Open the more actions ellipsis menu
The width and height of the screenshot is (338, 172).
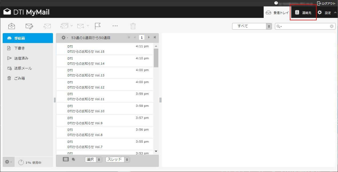[115, 26]
